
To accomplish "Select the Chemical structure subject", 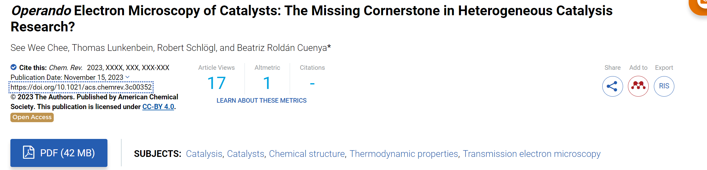I will [x=307, y=154].
